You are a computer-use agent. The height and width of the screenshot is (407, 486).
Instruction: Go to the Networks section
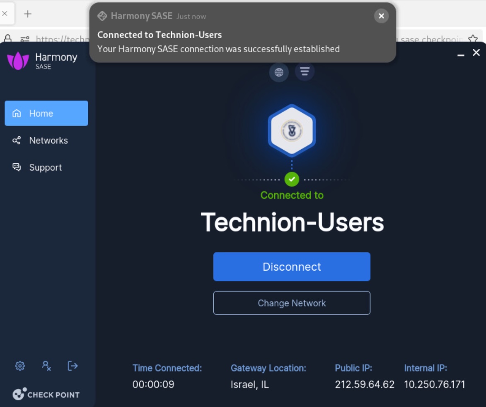[x=46, y=141]
